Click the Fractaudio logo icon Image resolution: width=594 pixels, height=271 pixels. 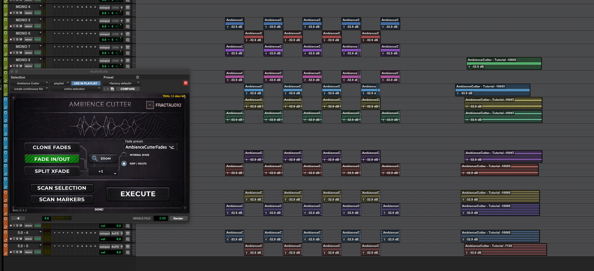(150, 105)
